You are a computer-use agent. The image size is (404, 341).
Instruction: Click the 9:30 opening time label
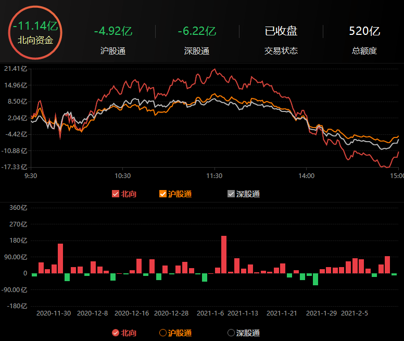click(31, 176)
